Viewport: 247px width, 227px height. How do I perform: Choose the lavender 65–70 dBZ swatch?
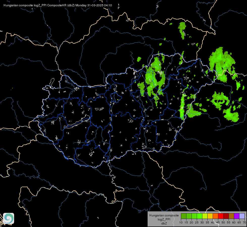click(242, 216)
